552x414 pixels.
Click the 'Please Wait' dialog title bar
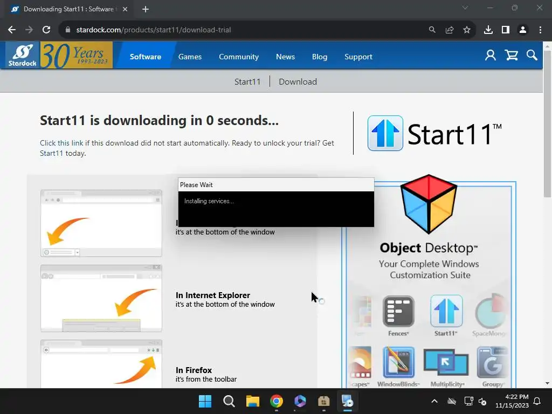[276, 185]
